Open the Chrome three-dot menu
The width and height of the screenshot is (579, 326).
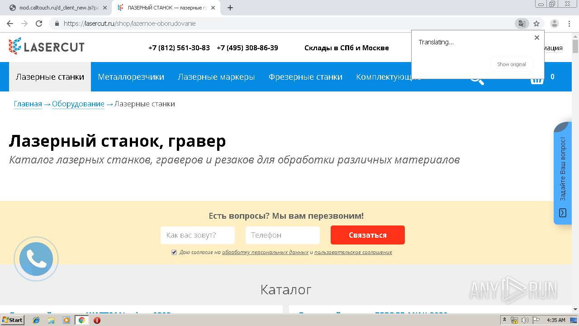pyautogui.click(x=569, y=24)
